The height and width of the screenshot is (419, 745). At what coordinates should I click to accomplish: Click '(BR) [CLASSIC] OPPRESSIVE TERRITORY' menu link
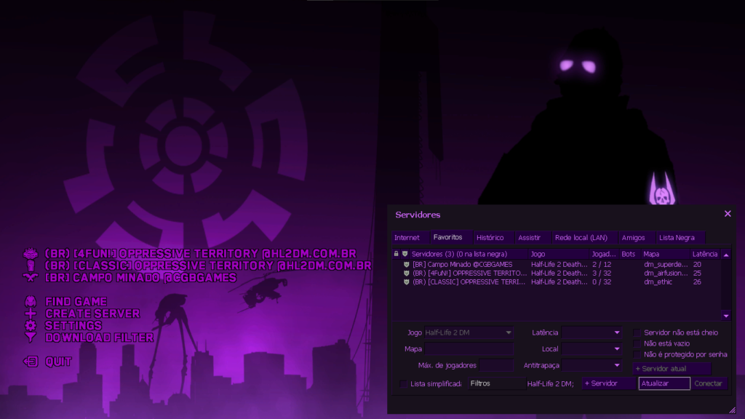click(x=208, y=266)
